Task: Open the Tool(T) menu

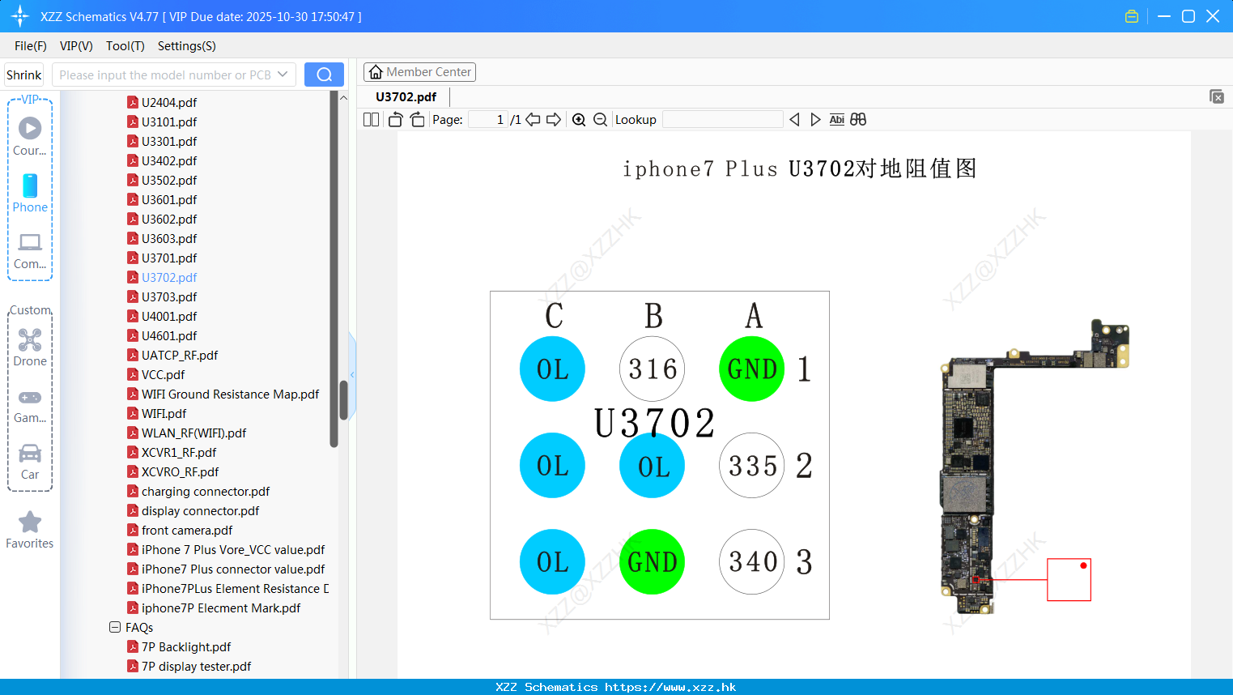Action: click(125, 46)
